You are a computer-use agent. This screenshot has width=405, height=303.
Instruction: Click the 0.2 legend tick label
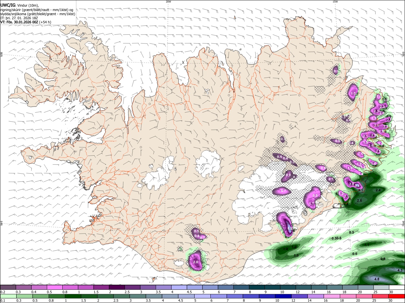[x=3, y=292]
